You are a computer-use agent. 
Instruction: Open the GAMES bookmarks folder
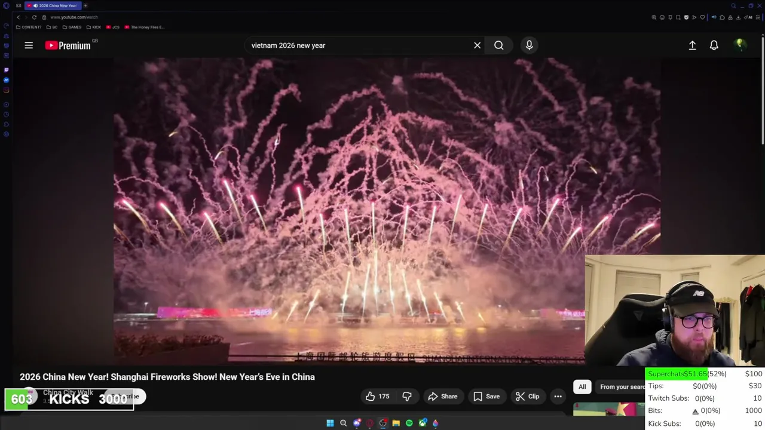[x=72, y=27]
